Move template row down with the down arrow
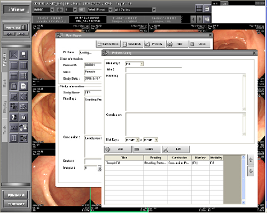This screenshot has width=267, height=213. pos(250,171)
